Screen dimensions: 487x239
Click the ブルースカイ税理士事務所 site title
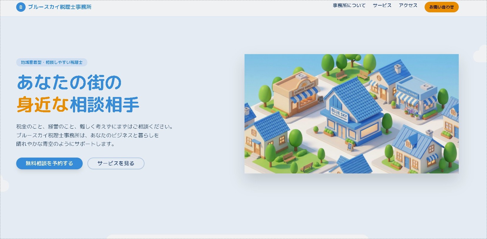(x=60, y=7)
